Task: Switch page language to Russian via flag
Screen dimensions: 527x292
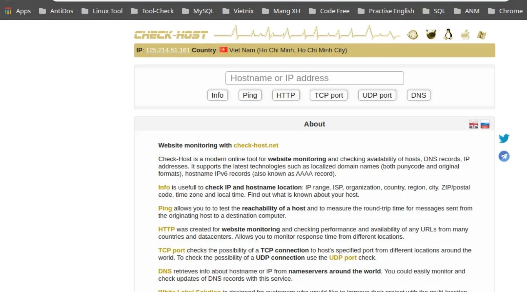Action: (x=485, y=124)
